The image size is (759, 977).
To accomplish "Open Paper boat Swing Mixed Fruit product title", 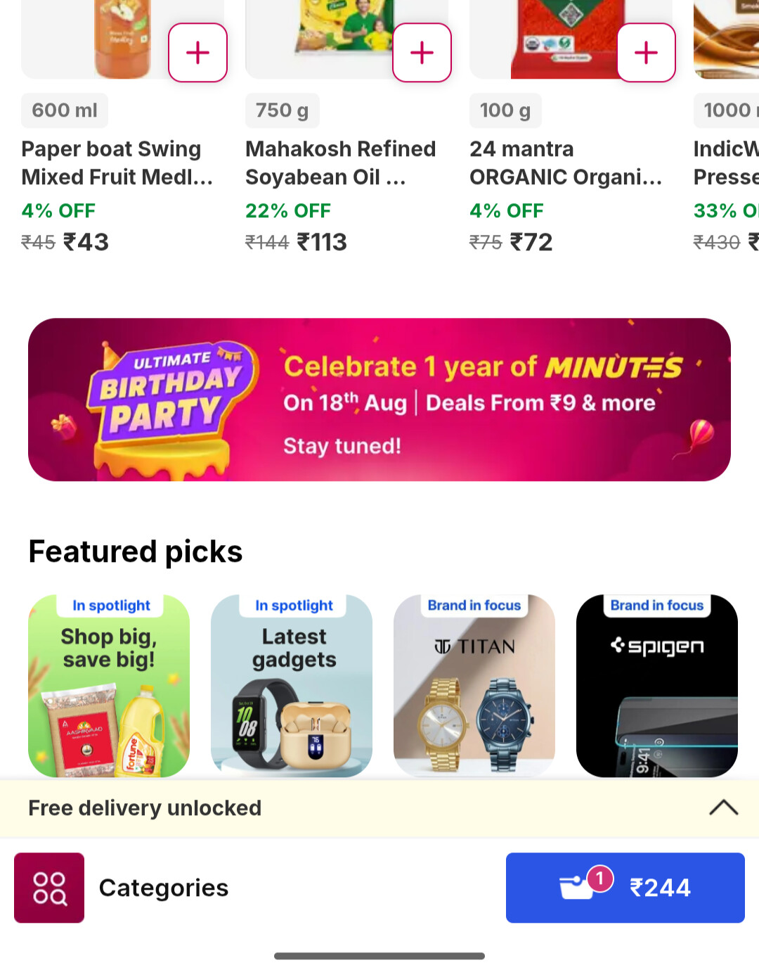I will [117, 162].
